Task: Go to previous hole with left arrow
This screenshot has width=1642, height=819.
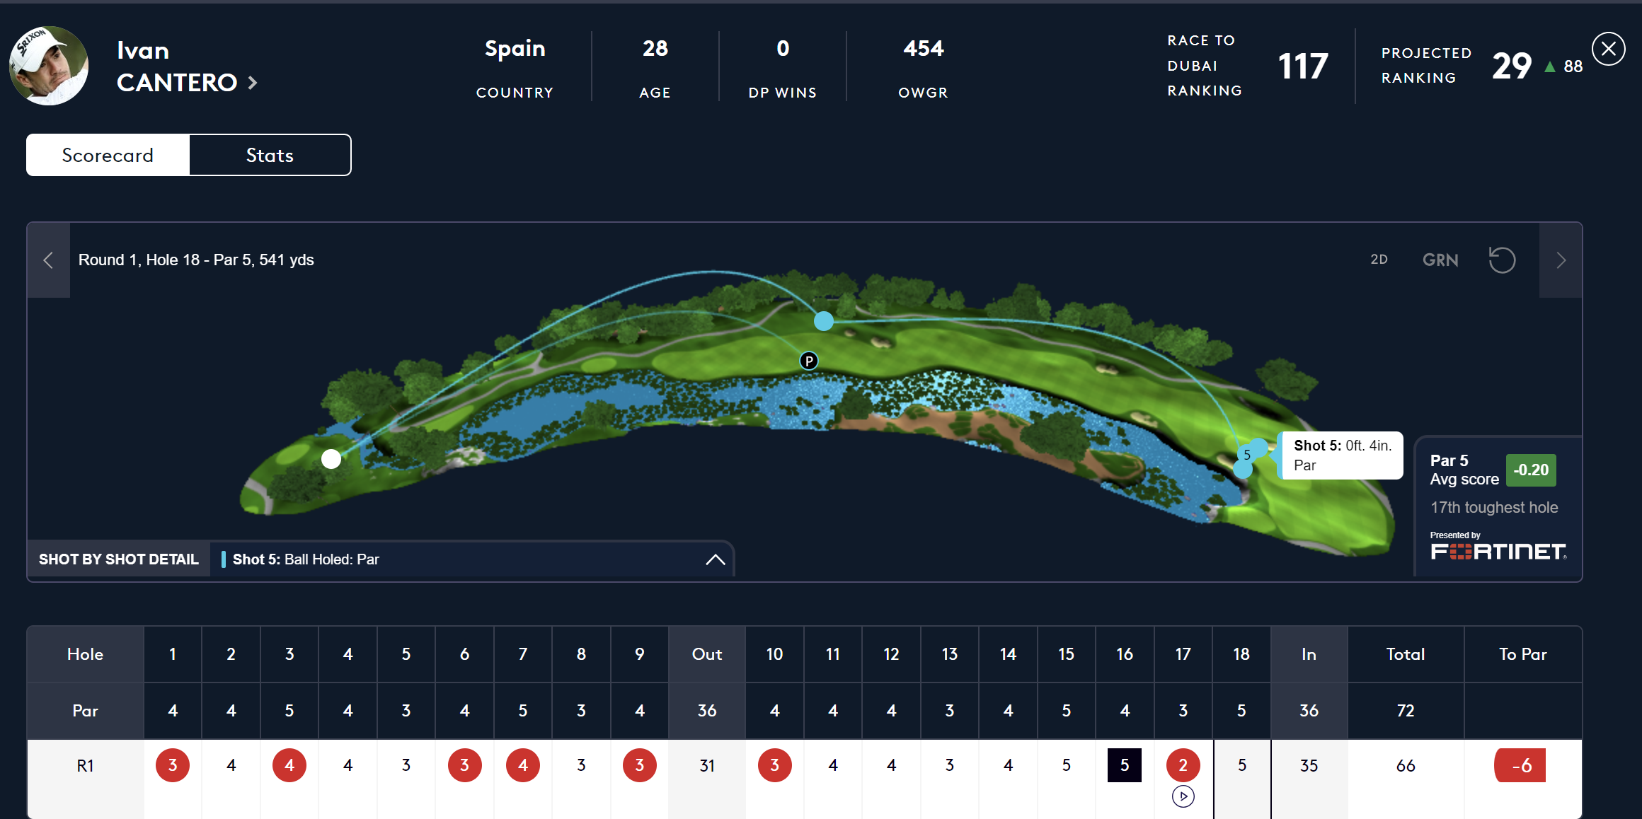Action: tap(48, 260)
